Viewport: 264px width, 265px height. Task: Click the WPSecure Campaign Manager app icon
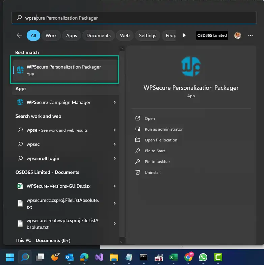coord(20,102)
